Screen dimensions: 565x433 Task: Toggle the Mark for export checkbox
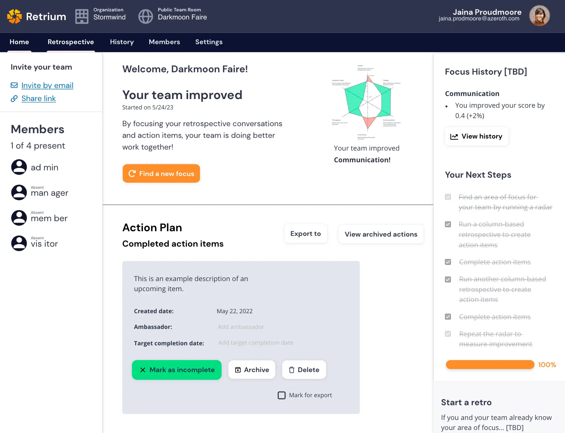click(282, 395)
